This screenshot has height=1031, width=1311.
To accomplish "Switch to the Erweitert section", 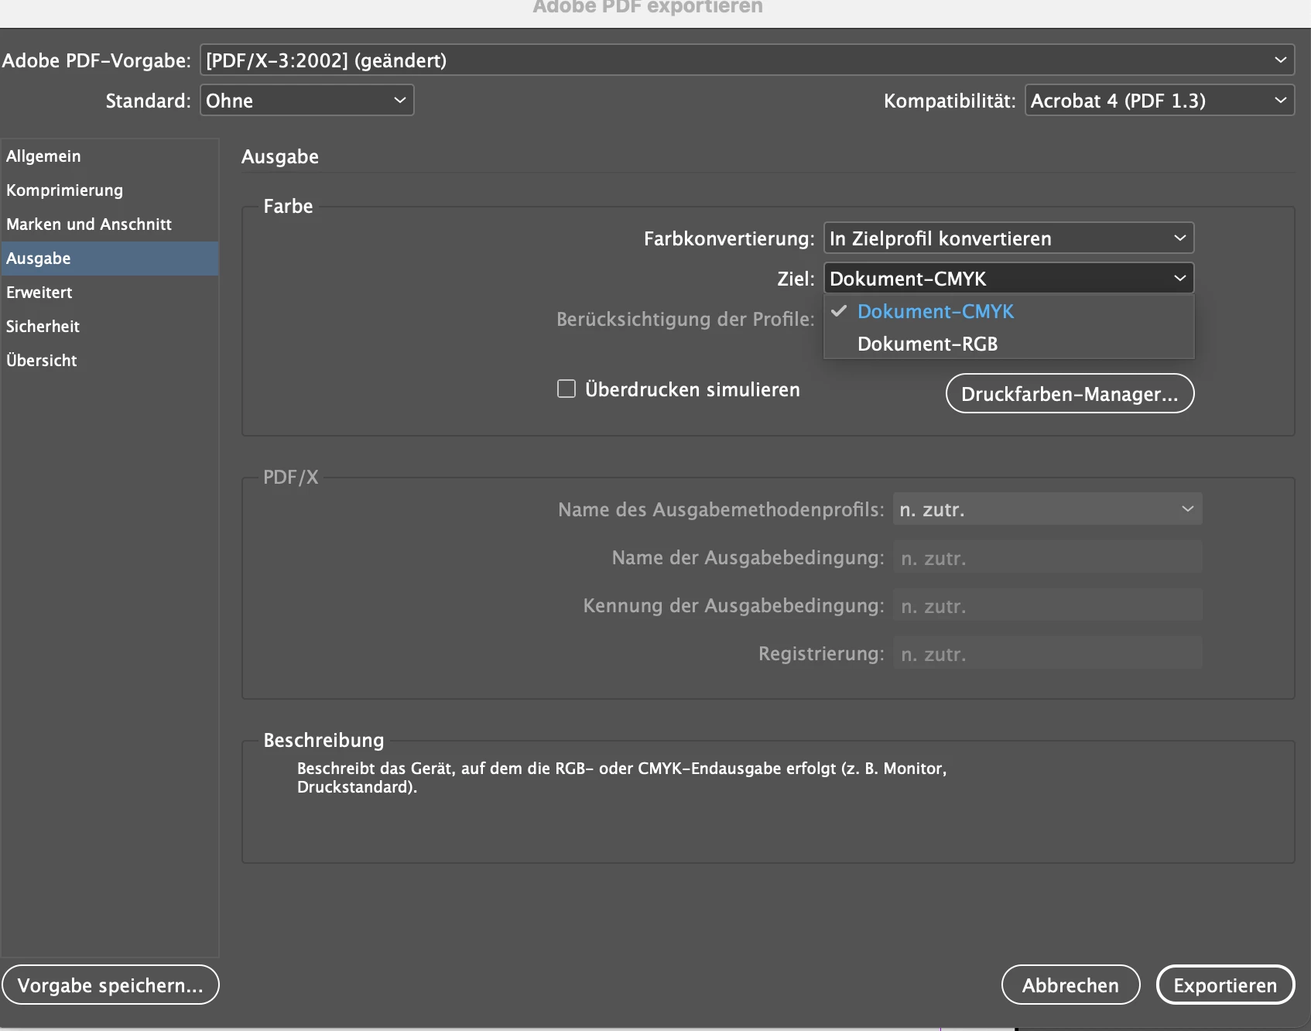I will coord(109,292).
